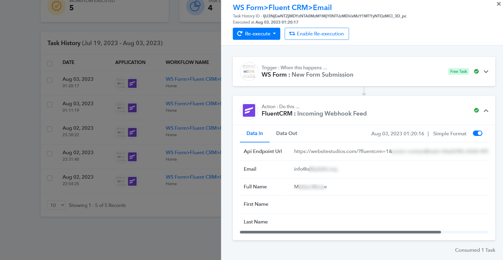Open workflow link in 23:31:48 row

point(193,152)
